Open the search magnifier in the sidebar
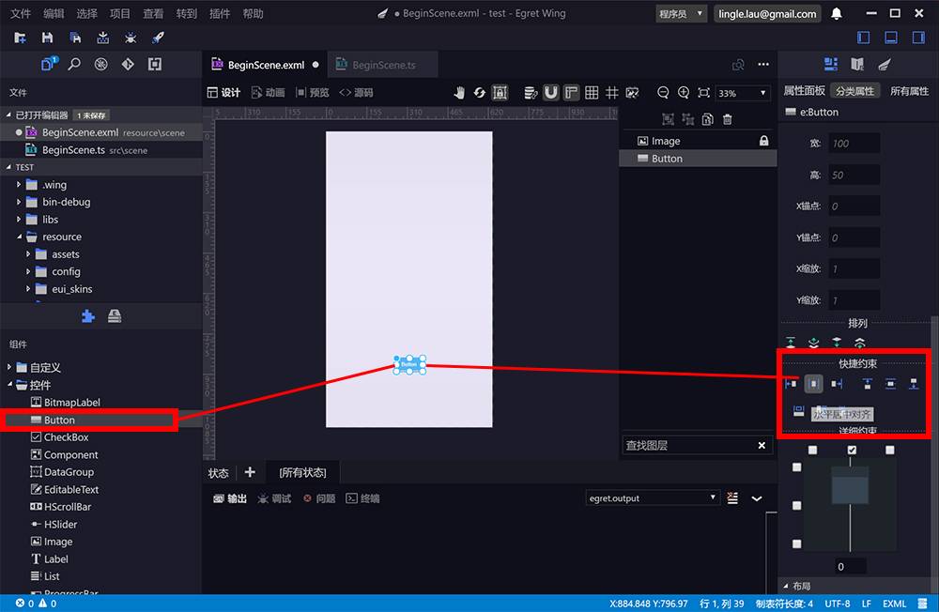This screenshot has width=939, height=612. (73, 64)
